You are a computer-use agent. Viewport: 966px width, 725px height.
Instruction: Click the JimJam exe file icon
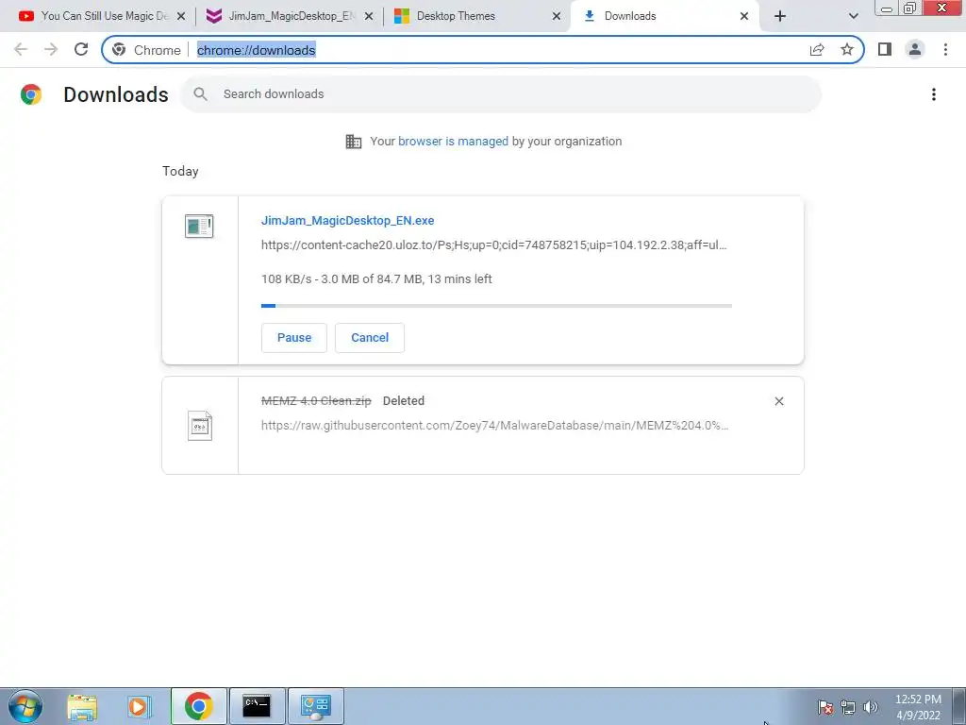point(199,227)
